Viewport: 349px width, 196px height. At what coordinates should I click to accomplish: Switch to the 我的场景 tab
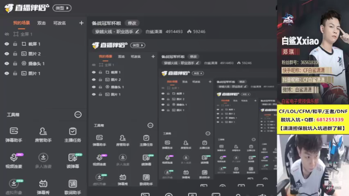click(x=21, y=23)
